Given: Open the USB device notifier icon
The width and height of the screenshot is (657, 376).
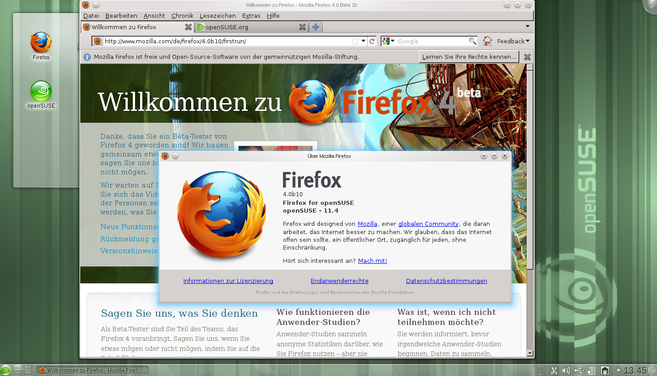Looking at the screenshot, I should point(579,370).
